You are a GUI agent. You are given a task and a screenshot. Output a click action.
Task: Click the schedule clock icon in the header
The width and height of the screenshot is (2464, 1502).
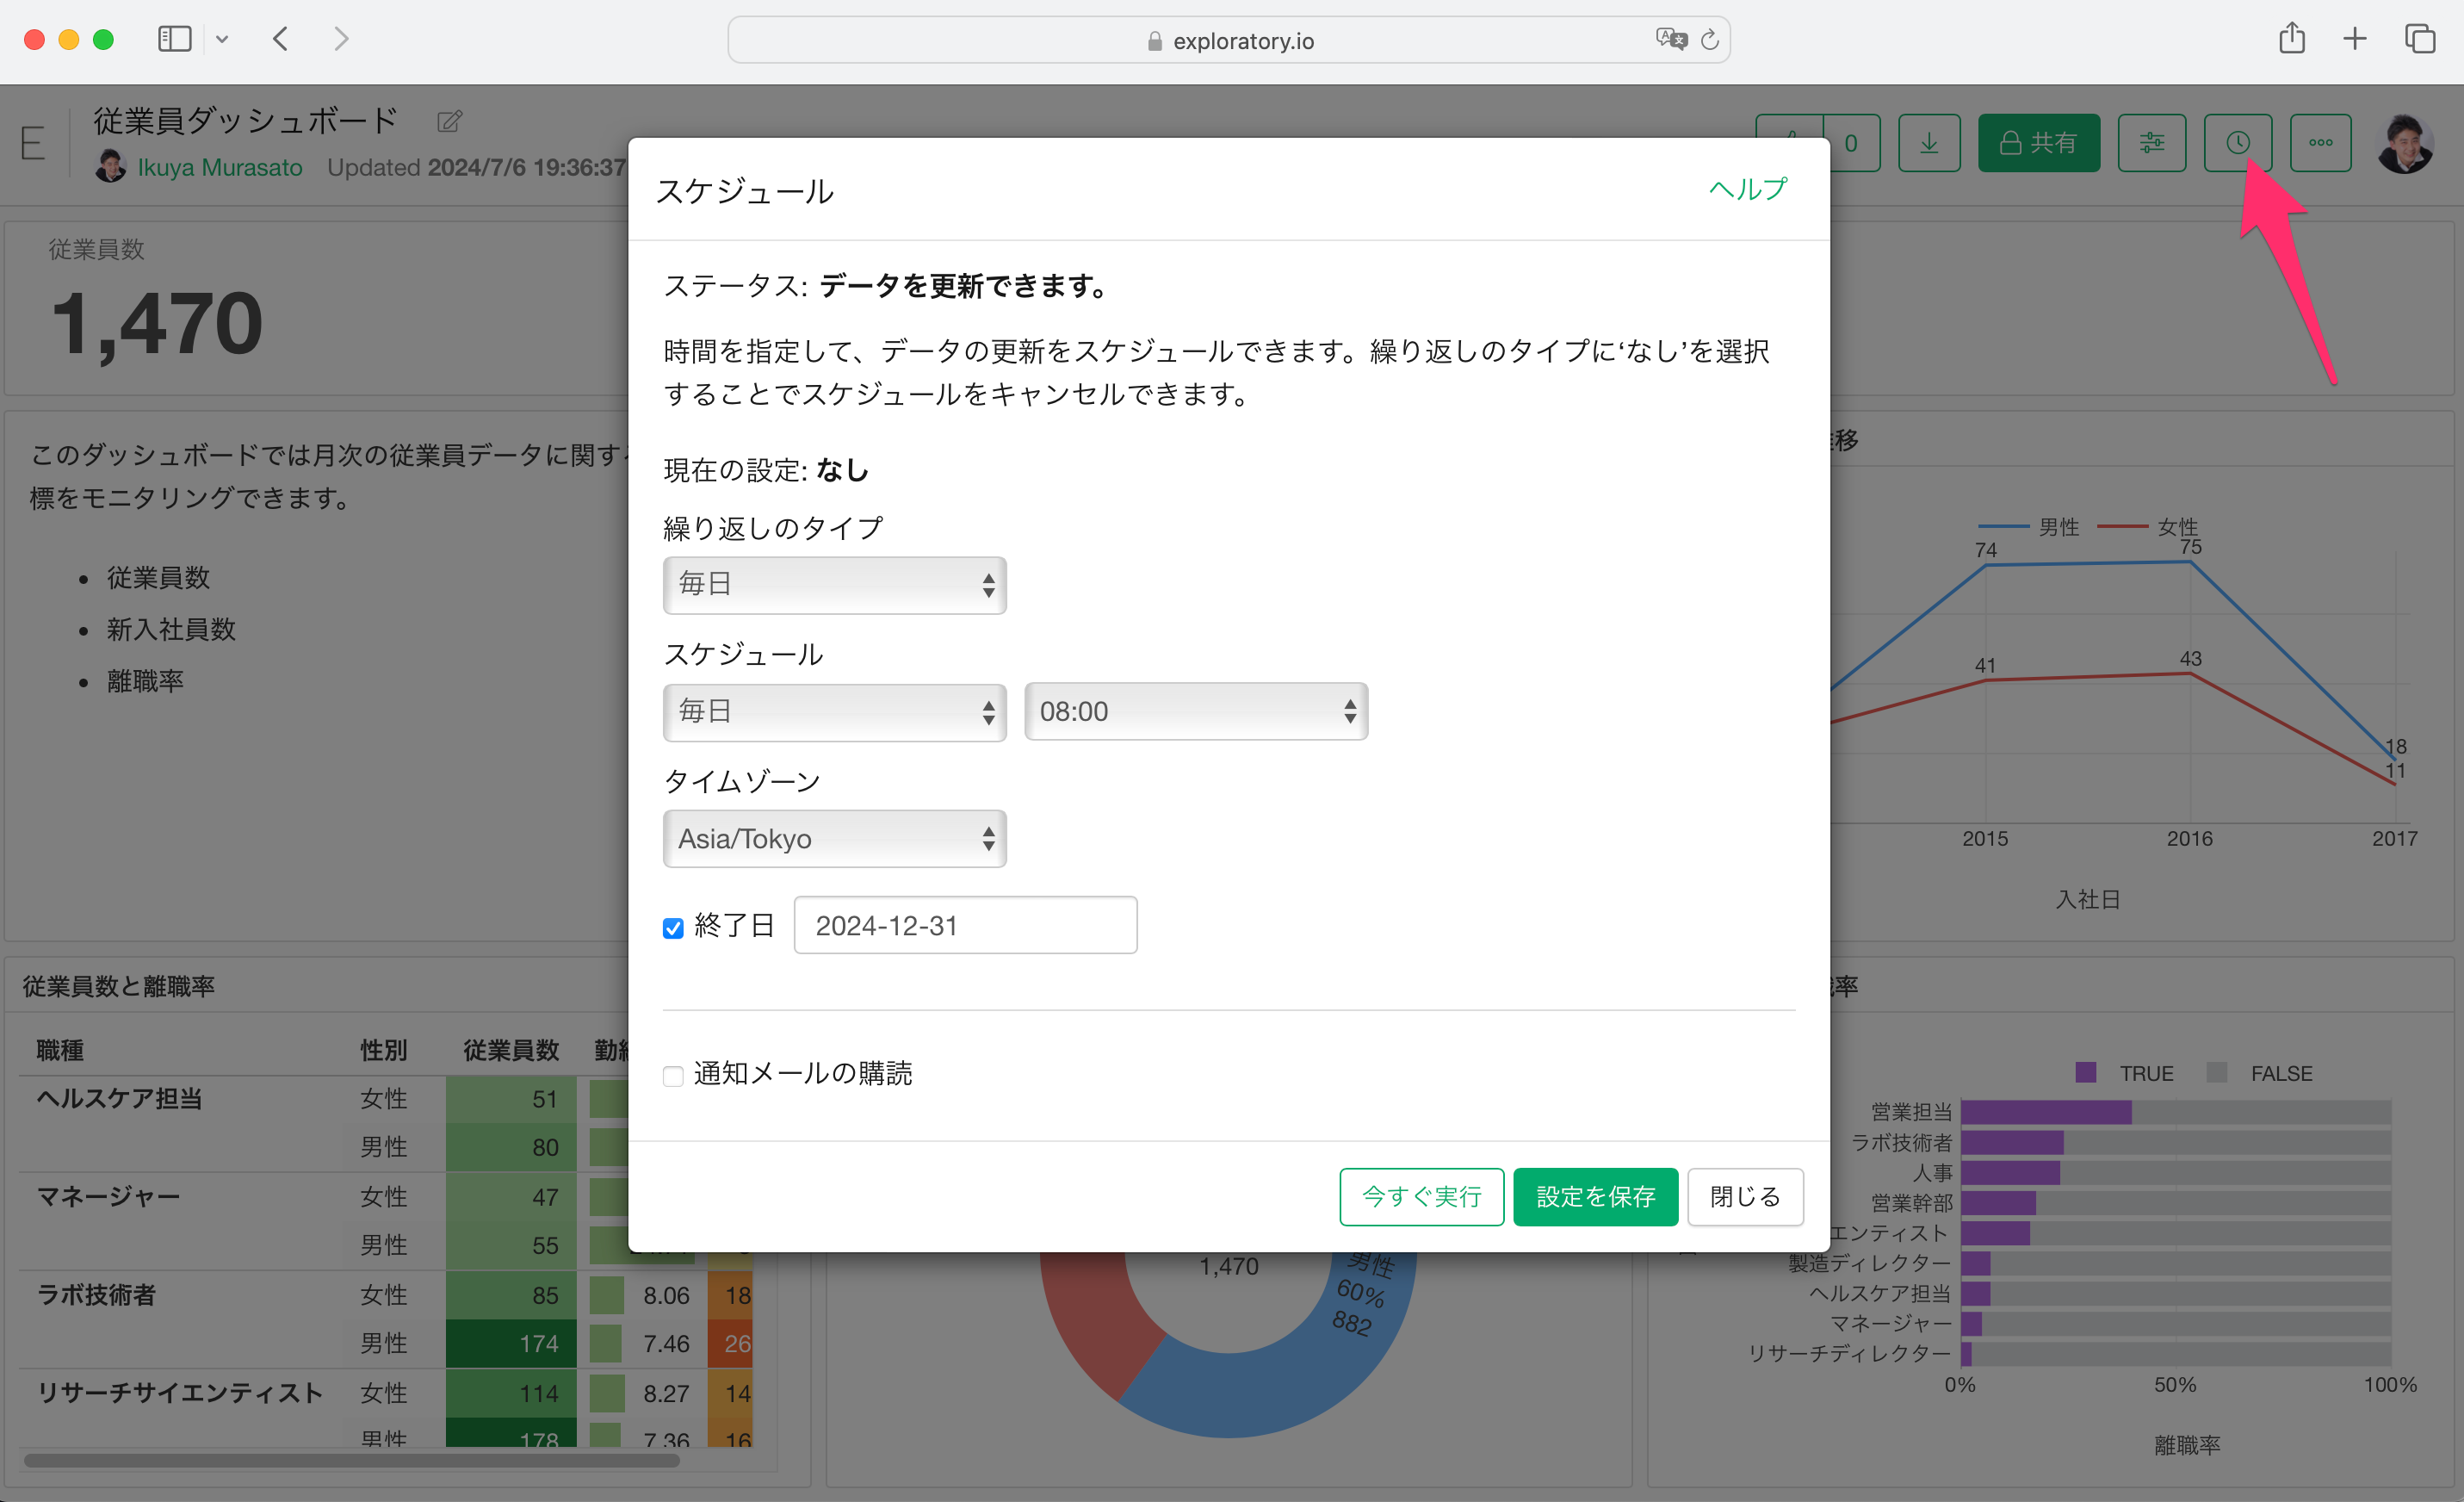pos(2237,143)
